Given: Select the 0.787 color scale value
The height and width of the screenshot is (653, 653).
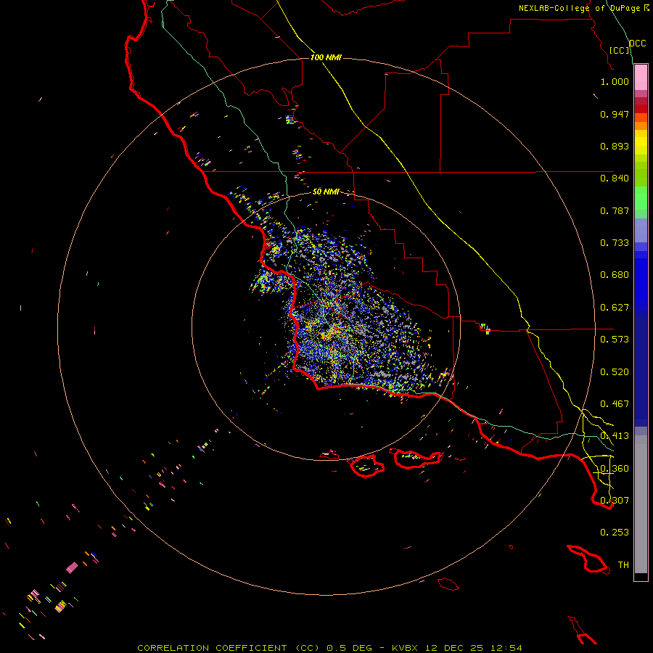Looking at the screenshot, I should point(615,210).
